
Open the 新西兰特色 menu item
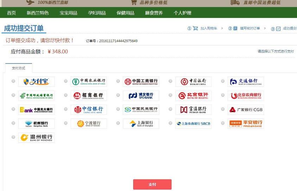coord(38,13)
